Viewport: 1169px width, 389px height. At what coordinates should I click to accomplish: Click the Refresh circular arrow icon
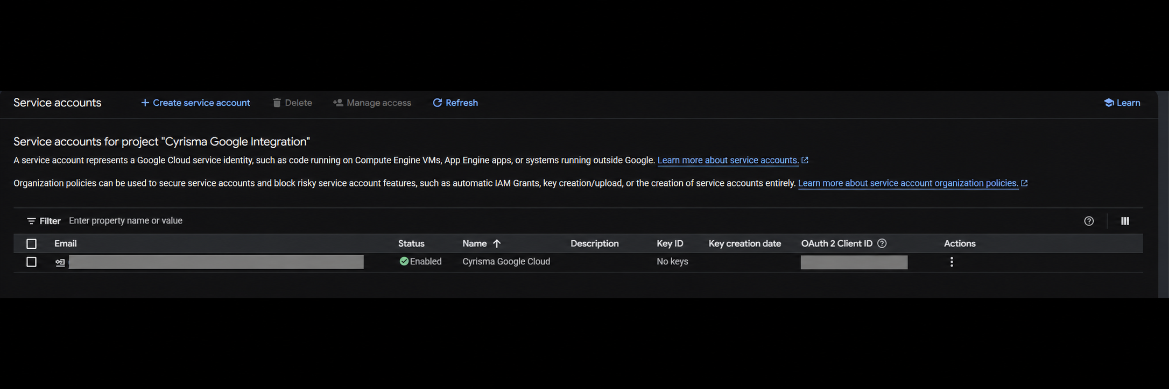pyautogui.click(x=438, y=103)
